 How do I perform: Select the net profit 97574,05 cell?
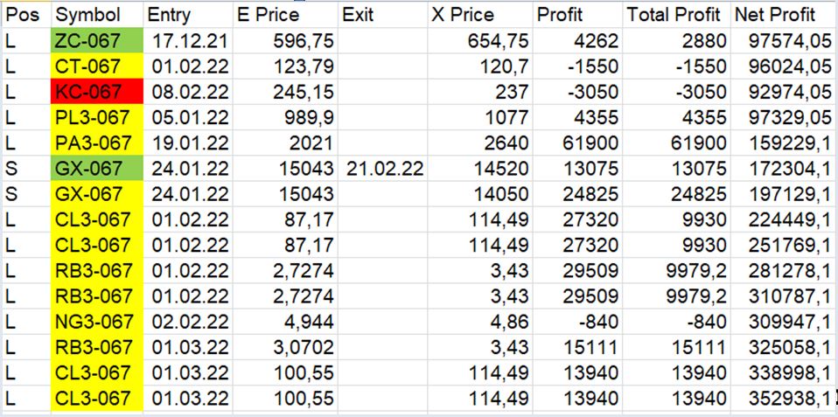781,40
